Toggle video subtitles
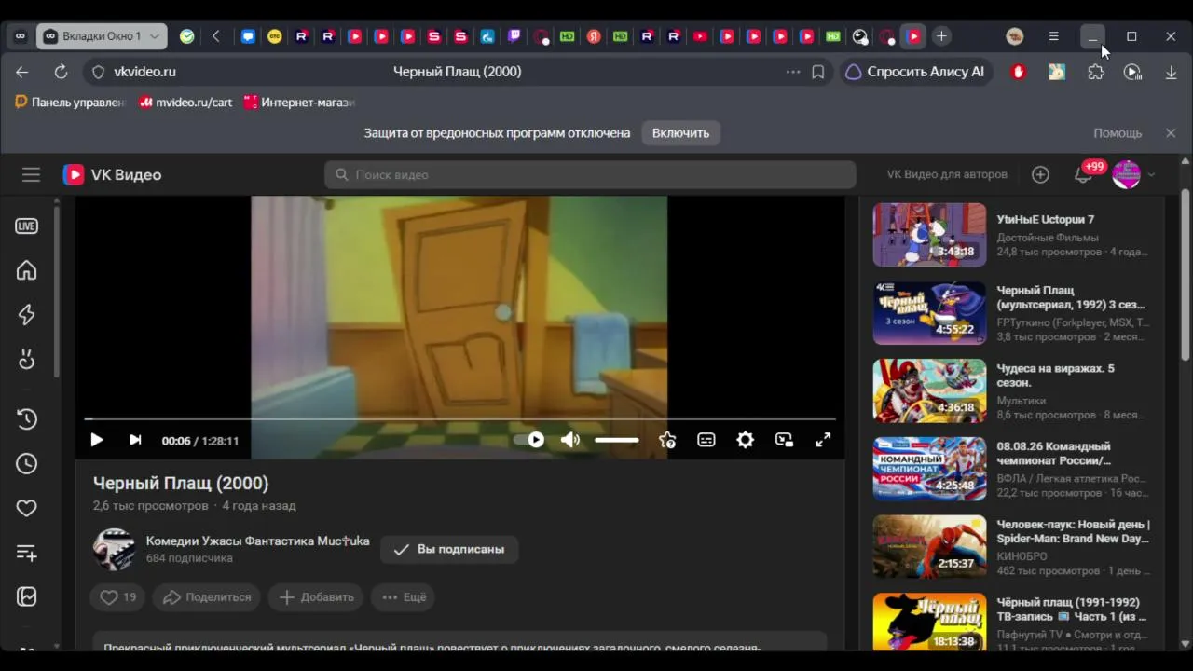1193x671 pixels. 706,440
